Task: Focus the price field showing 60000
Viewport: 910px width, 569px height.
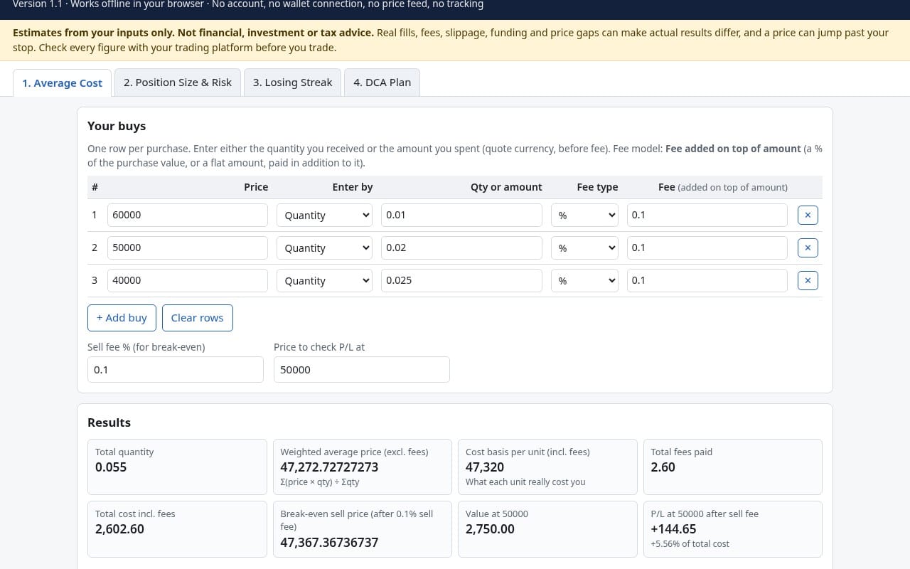Action: [x=188, y=215]
